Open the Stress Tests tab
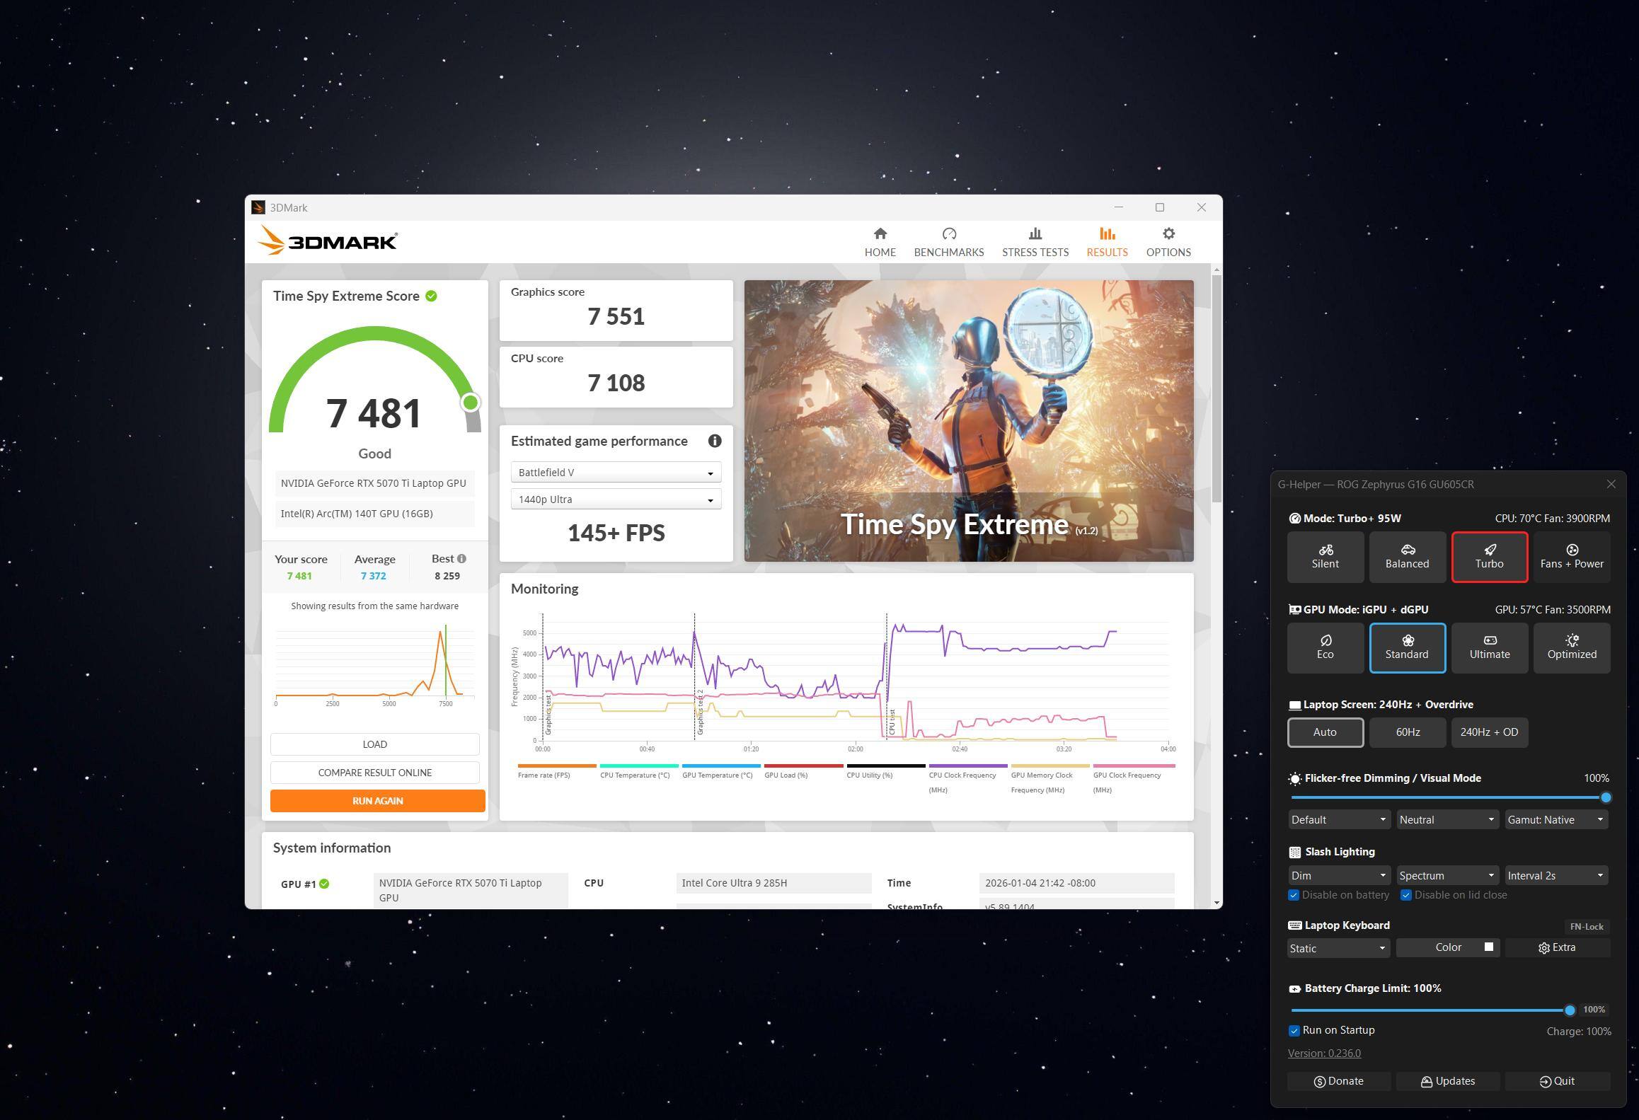The height and width of the screenshot is (1120, 1639). 1035,242
